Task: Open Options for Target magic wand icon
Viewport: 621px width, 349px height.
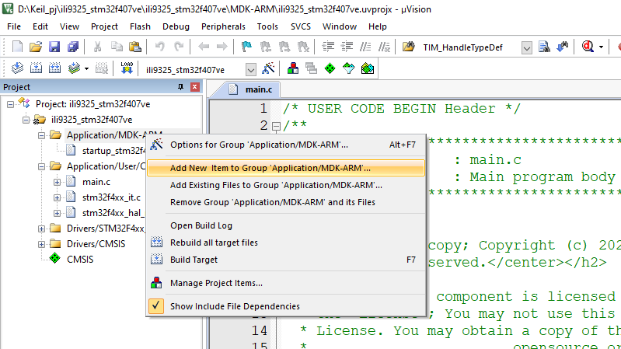Action: [x=268, y=68]
